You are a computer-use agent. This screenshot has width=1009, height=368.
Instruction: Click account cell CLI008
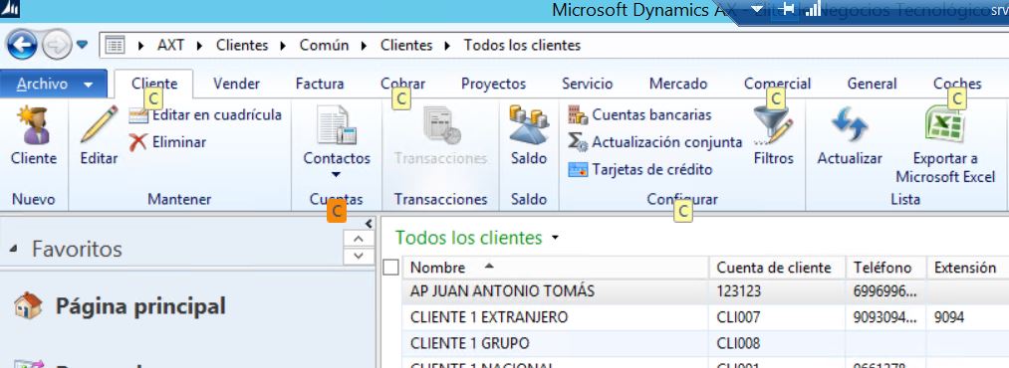point(777,343)
